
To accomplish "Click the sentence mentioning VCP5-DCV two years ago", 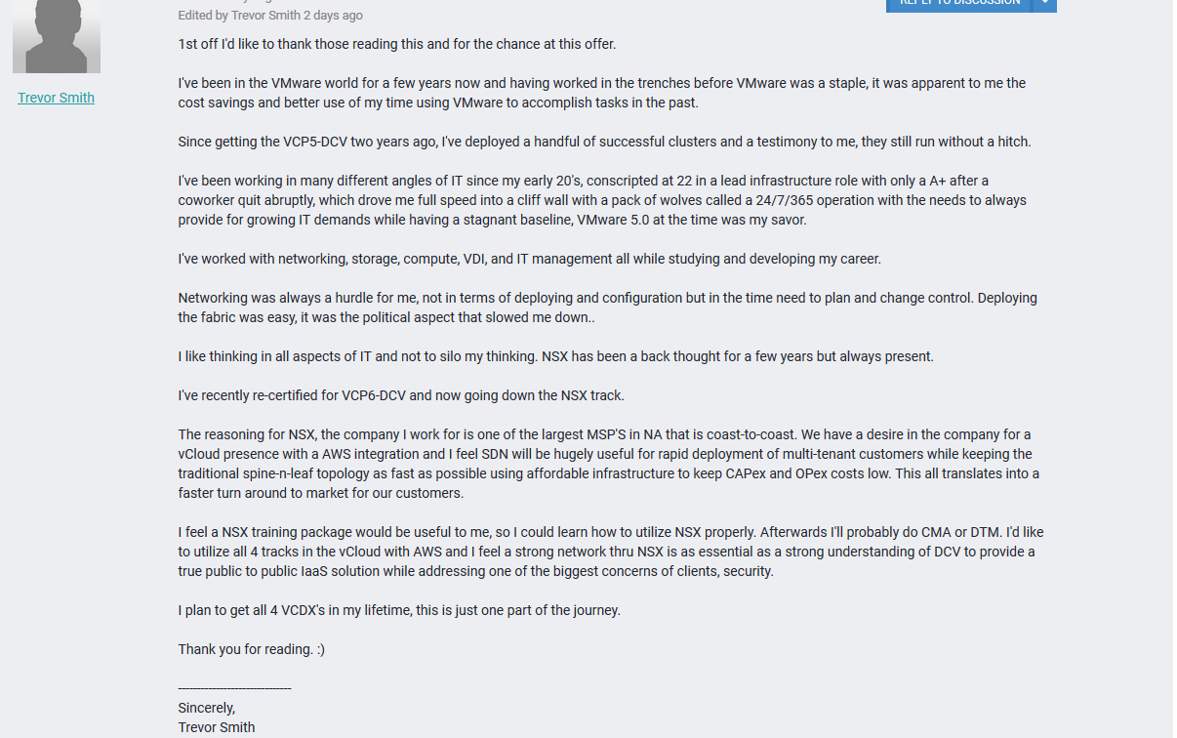I will (604, 142).
